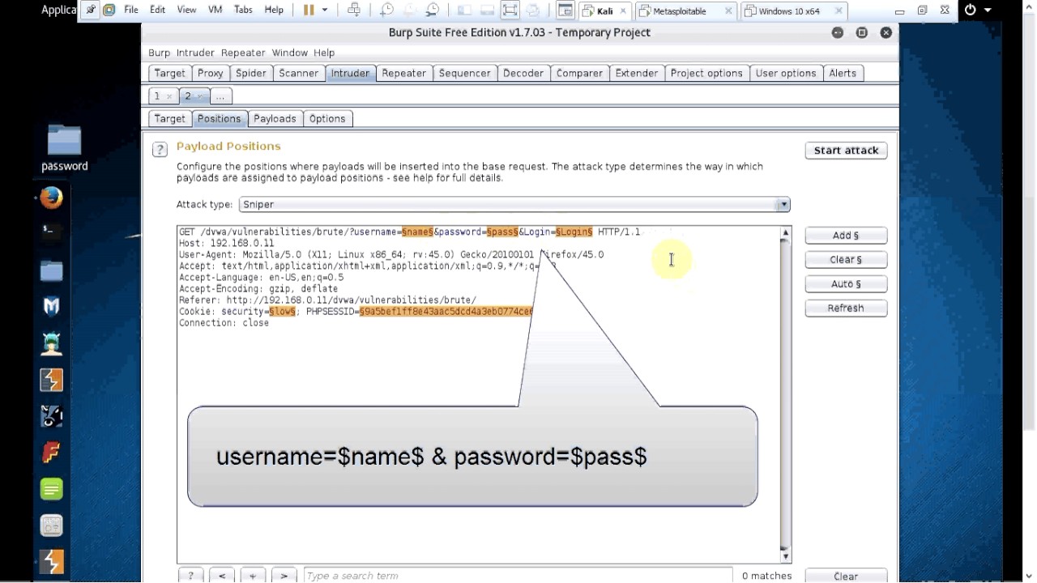1037x583 pixels.
Task: Go to next search match
Action: (284, 576)
